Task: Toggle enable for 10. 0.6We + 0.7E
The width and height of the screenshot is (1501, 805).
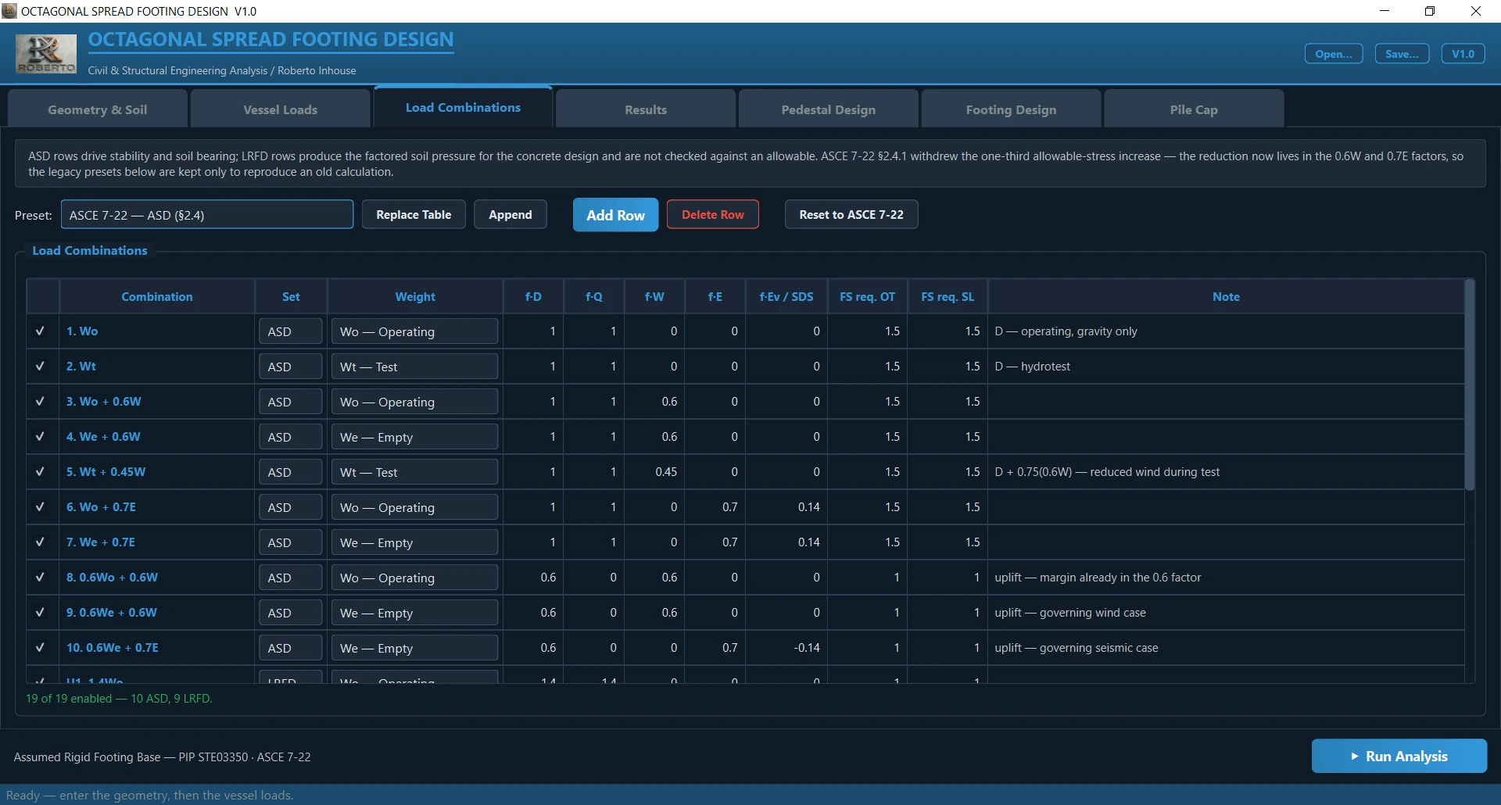Action: (x=40, y=648)
